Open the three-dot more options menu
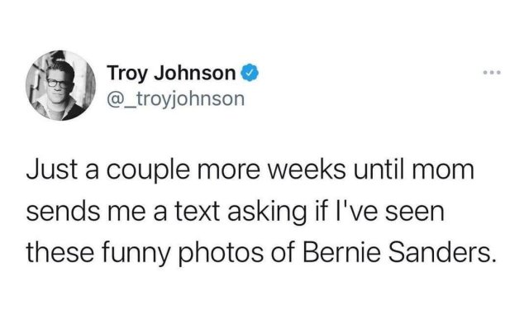 (x=492, y=72)
